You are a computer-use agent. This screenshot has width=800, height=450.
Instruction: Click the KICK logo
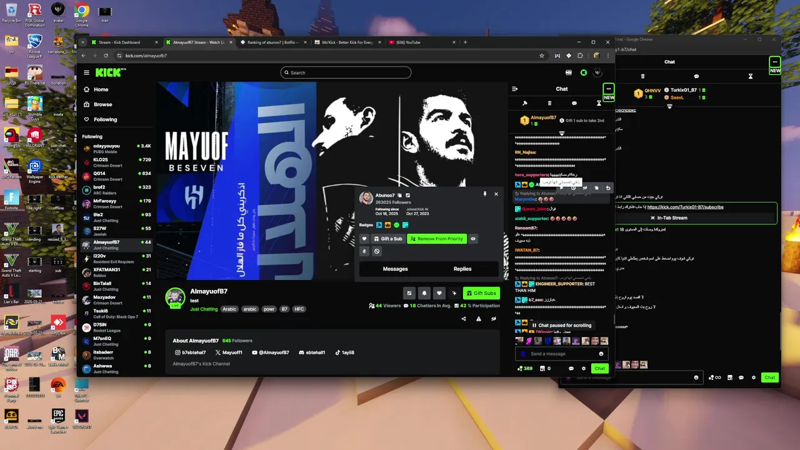tap(110, 72)
